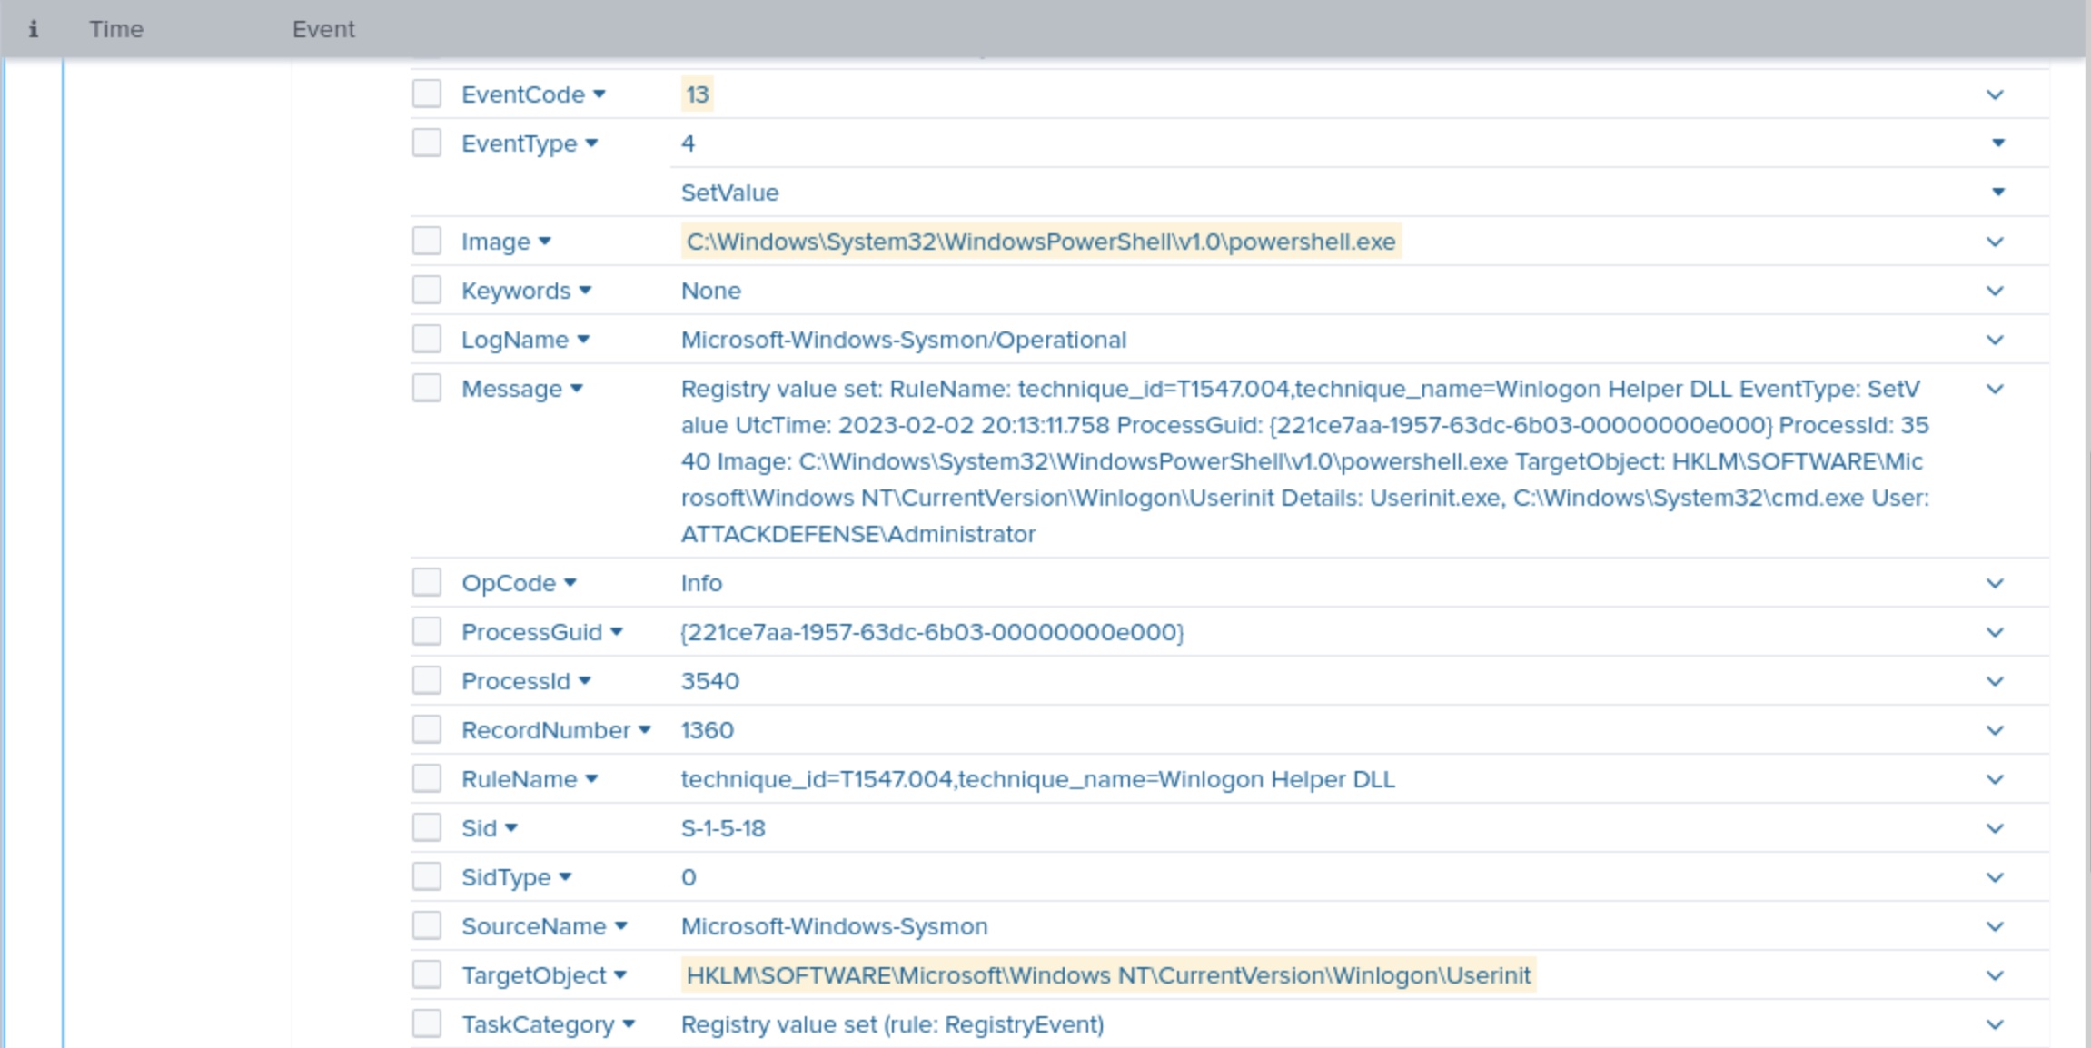Tick the RuleName field checkbox
The image size is (2091, 1048).
427,778
